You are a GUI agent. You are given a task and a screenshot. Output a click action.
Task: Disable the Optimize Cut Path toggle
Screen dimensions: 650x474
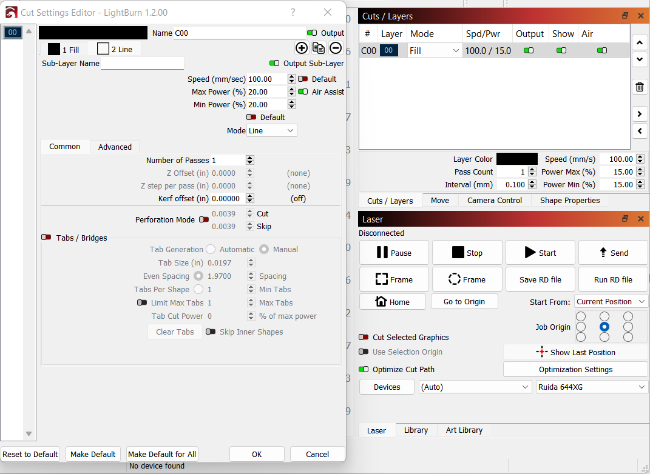pyautogui.click(x=364, y=370)
